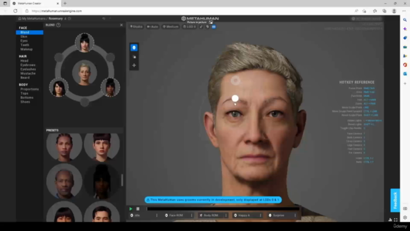410x231 pixels.
Task: Select lower-left blend circle face thumbnail
Action: coord(59,87)
